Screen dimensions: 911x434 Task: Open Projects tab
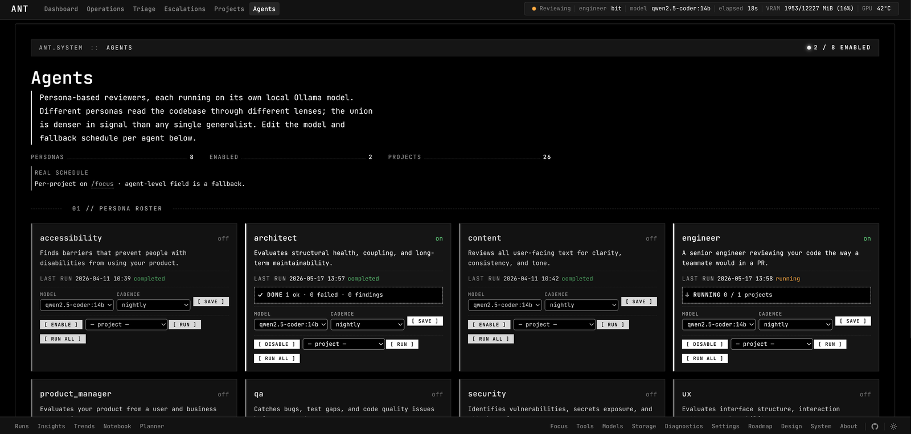(x=229, y=9)
